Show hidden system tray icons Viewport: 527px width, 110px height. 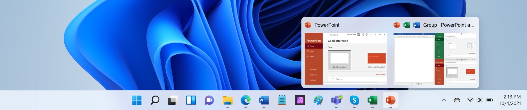click(x=444, y=100)
